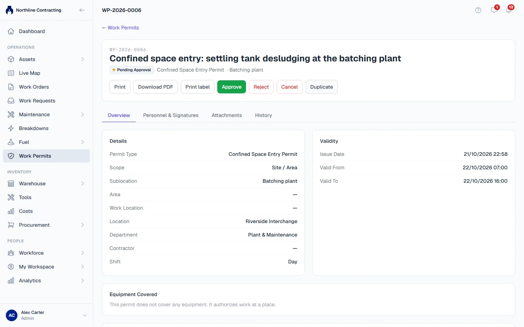Click the Costs bar chart icon

(11, 211)
